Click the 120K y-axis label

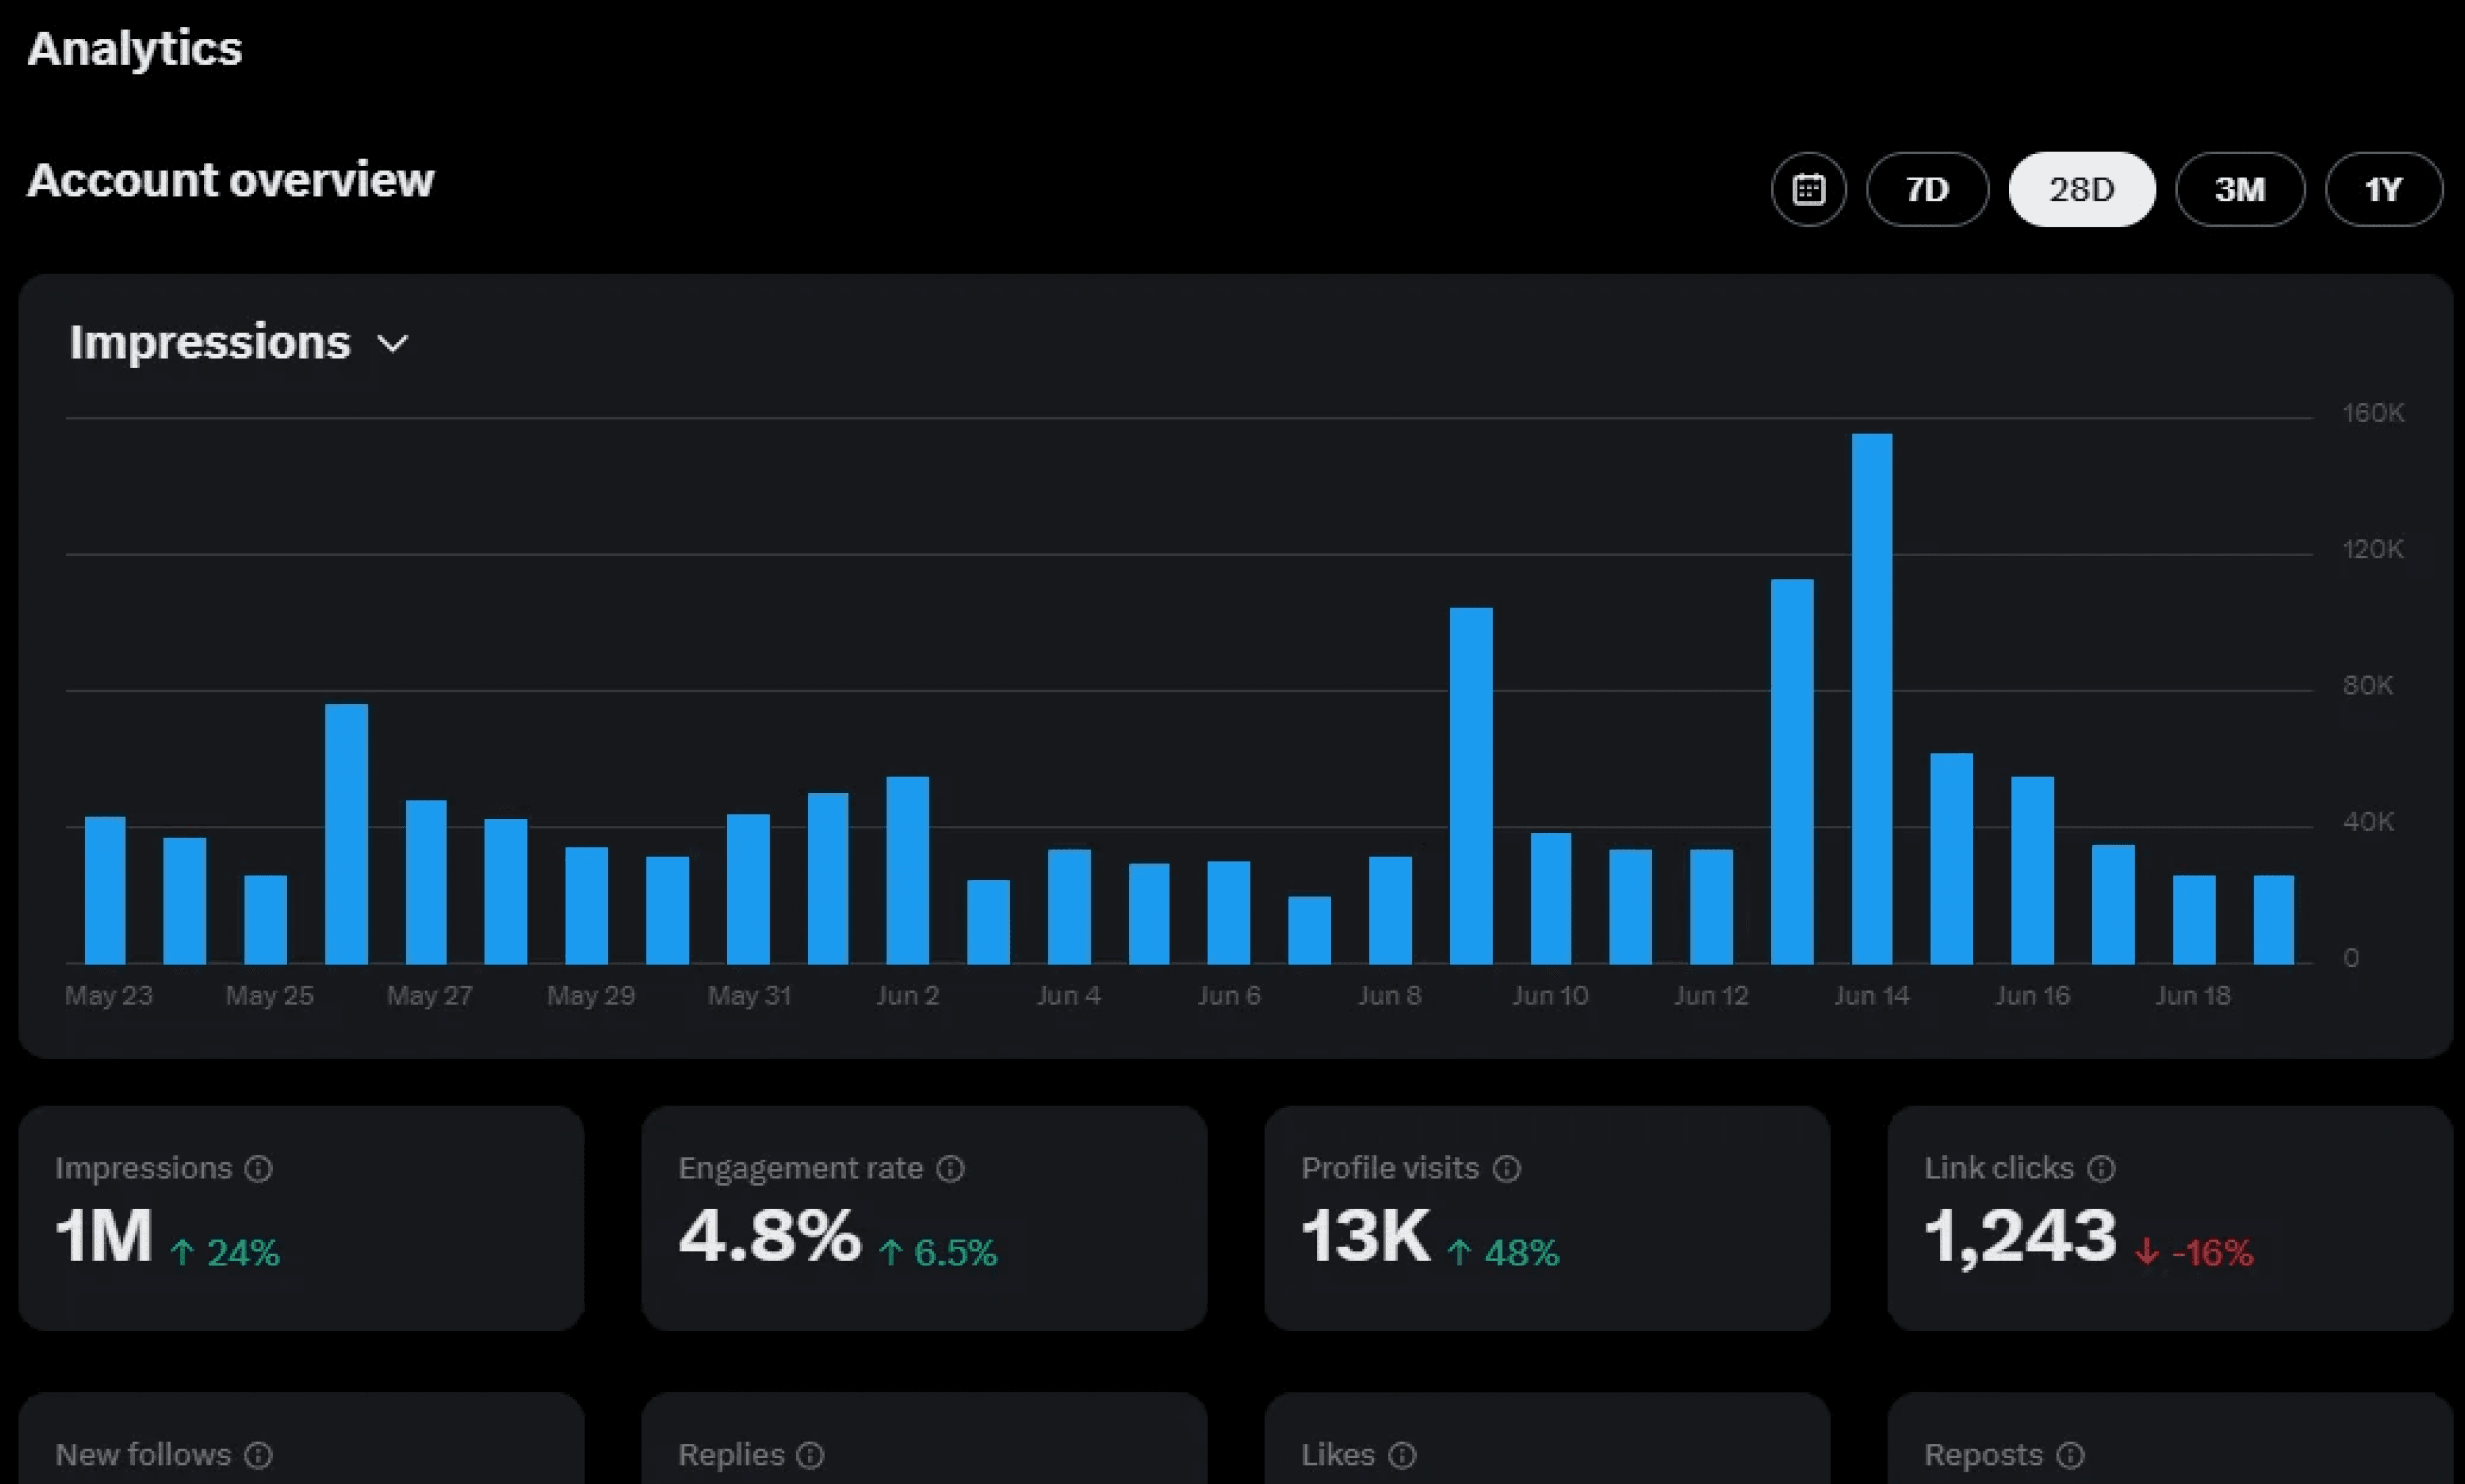2373,549
